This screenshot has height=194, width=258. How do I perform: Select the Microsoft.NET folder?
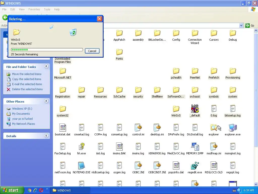tap(62, 73)
